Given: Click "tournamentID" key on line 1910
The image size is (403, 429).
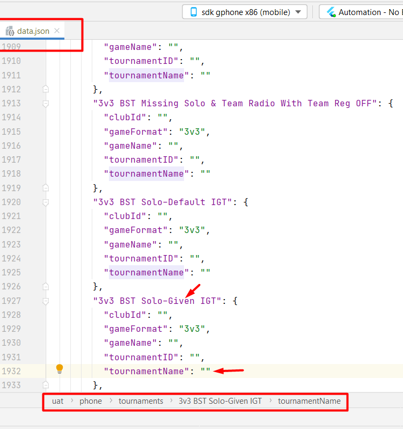Looking at the screenshot, I should [141, 61].
